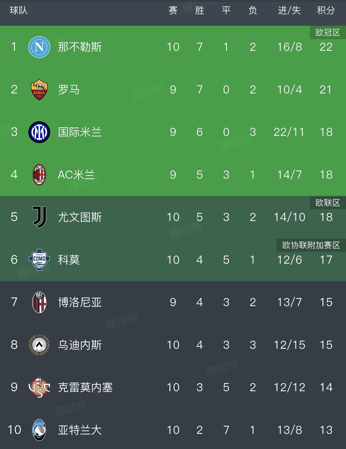Open the AS Roma crest icon

(x=39, y=90)
